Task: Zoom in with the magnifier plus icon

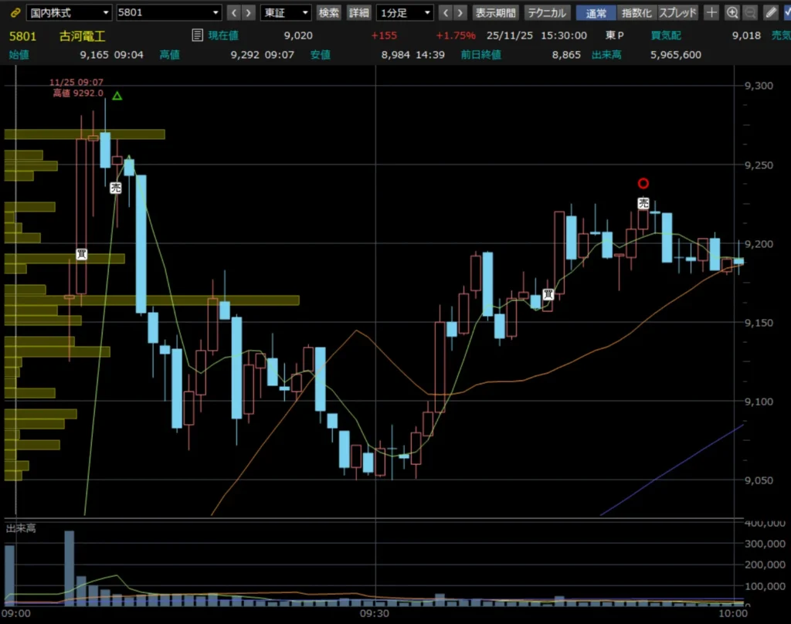Action: tap(732, 12)
